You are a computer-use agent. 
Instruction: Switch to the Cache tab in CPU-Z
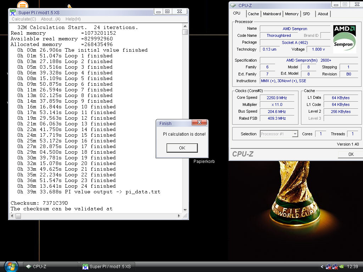pyautogui.click(x=253, y=14)
